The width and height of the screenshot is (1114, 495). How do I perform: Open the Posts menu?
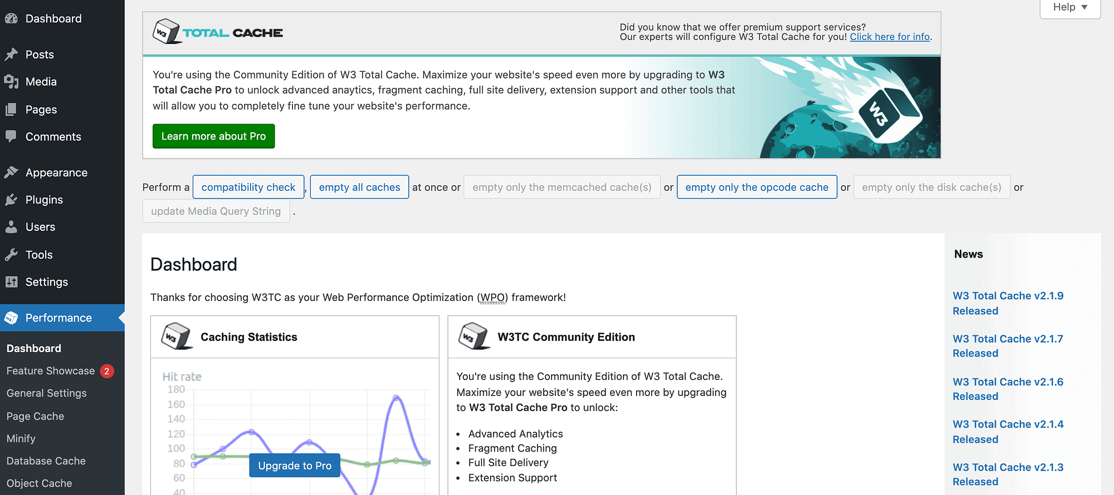click(x=62, y=55)
